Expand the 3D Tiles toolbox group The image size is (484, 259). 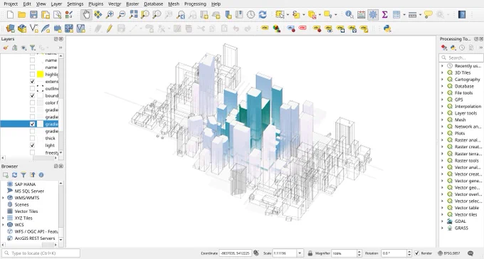442,73
